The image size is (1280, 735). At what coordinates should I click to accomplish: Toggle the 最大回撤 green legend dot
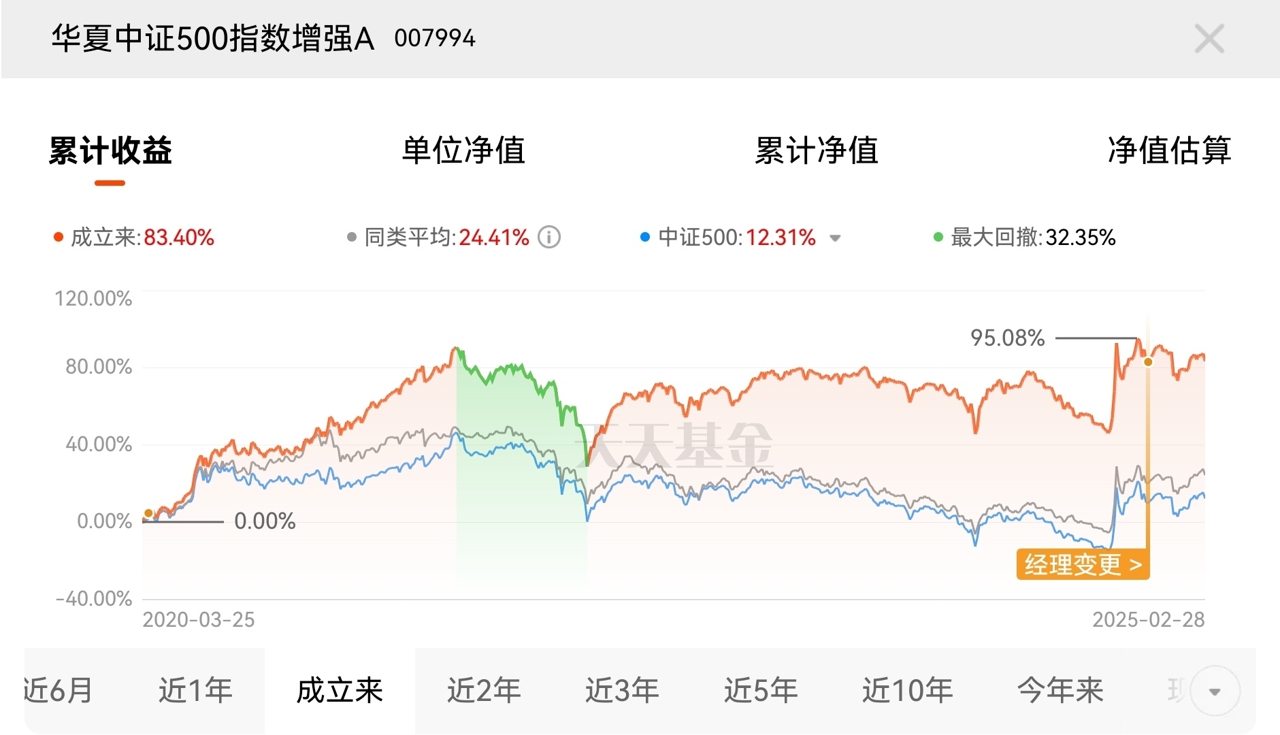point(938,238)
